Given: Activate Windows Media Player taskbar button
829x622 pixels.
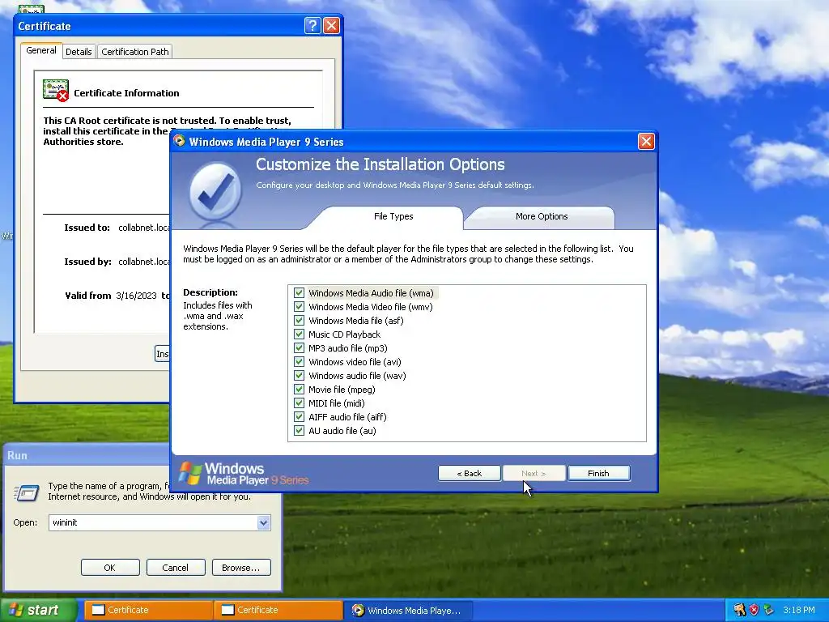Looking at the screenshot, I should (x=408, y=611).
